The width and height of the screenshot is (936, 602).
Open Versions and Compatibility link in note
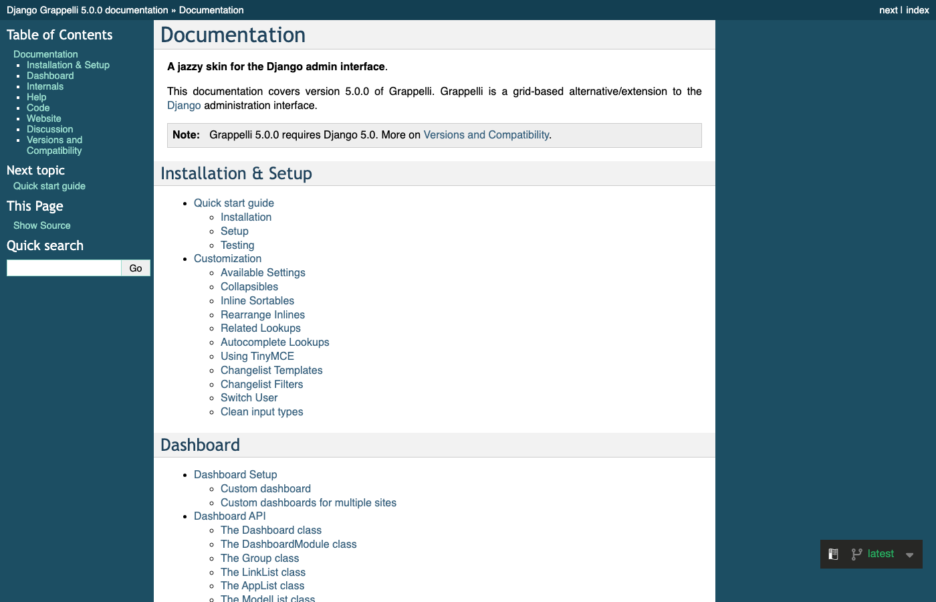(x=486, y=135)
